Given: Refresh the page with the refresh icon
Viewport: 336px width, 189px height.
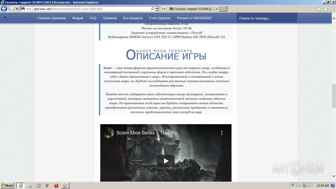Looking at the screenshot, I should click(x=163, y=9).
